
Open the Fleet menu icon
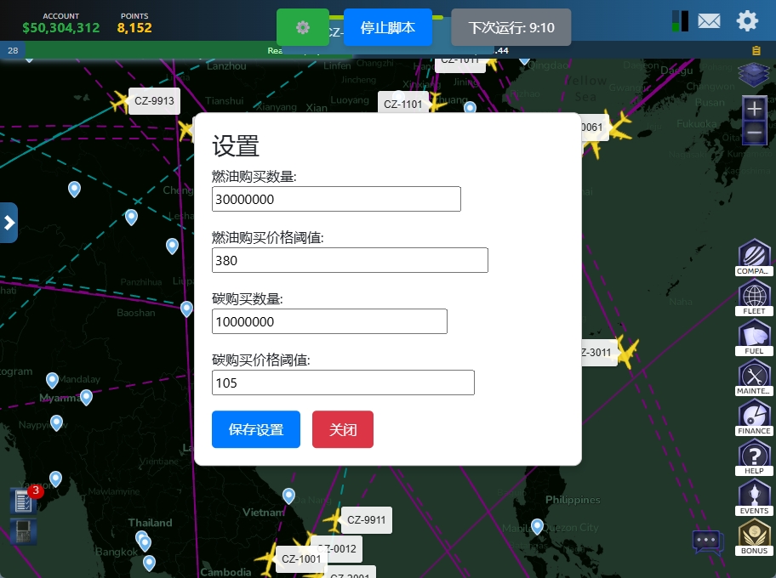754,297
